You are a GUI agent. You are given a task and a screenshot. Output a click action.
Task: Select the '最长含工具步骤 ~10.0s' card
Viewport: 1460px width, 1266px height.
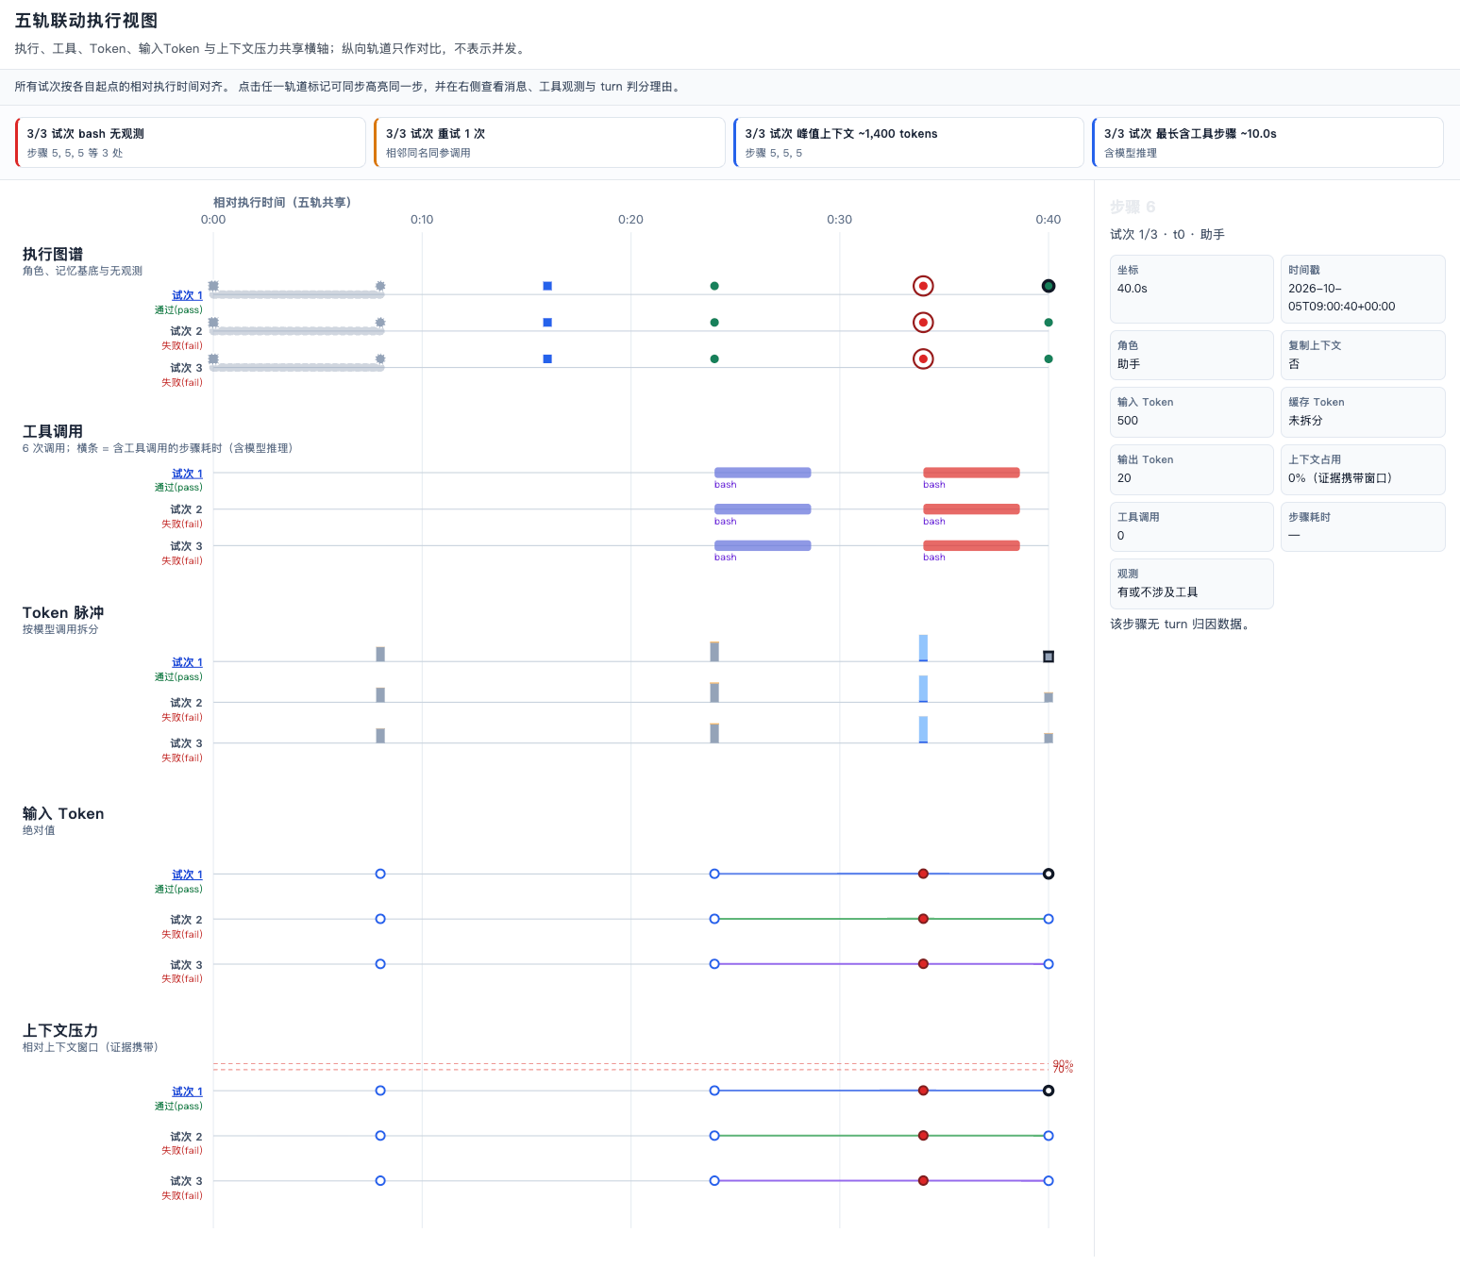[x=1267, y=142]
